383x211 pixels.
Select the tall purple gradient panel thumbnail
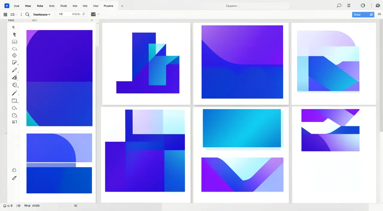click(59, 78)
